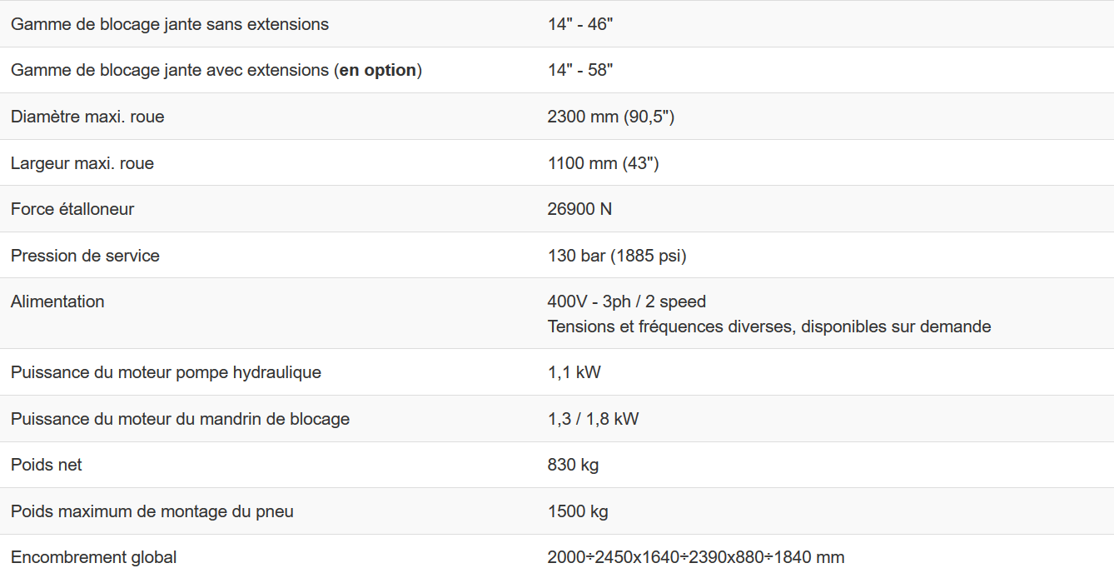The width and height of the screenshot is (1114, 578).
Task: Select the '400V - 3ph / 2 speed' text
Action: coord(626,301)
